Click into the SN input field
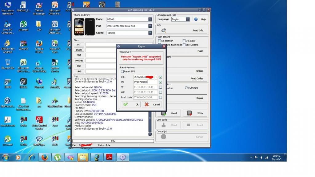The image size is (315, 177). 145,82
